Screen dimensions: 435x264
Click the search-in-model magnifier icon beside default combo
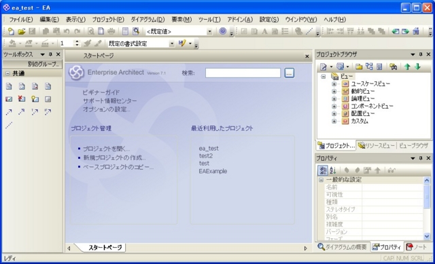point(136,31)
